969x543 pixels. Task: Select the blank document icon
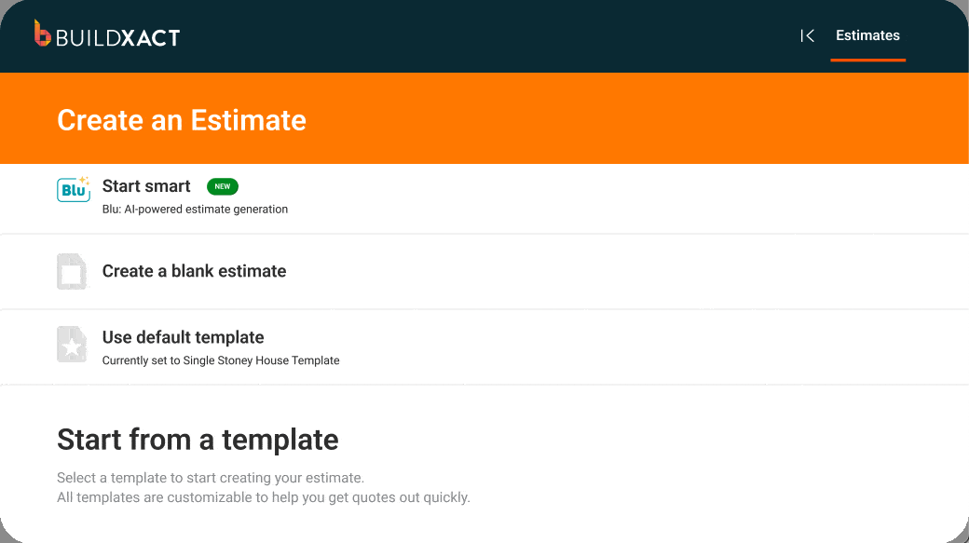pos(71,271)
